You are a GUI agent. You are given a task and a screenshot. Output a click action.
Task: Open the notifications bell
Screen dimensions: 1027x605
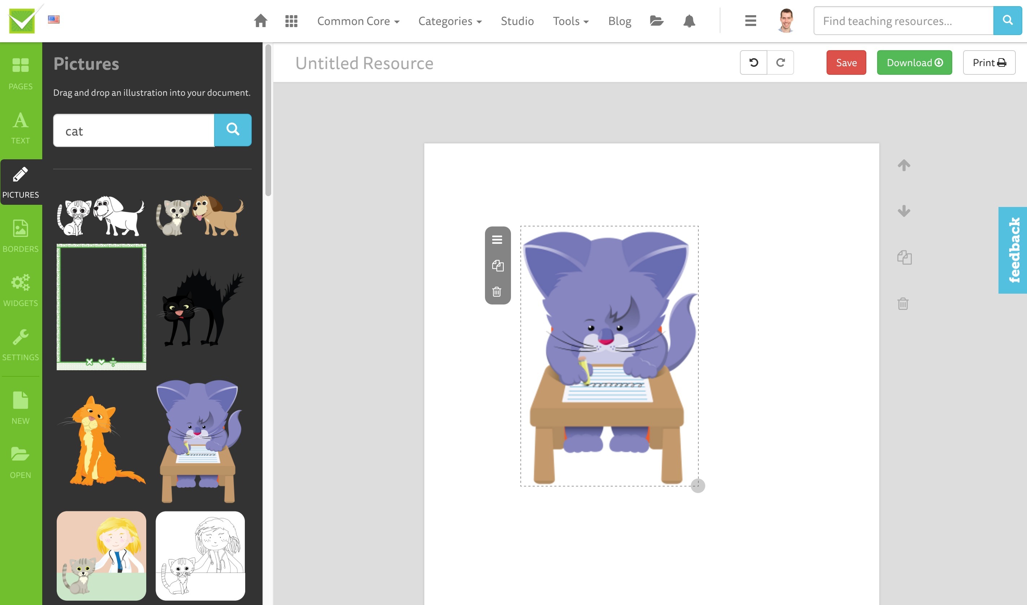pos(689,21)
